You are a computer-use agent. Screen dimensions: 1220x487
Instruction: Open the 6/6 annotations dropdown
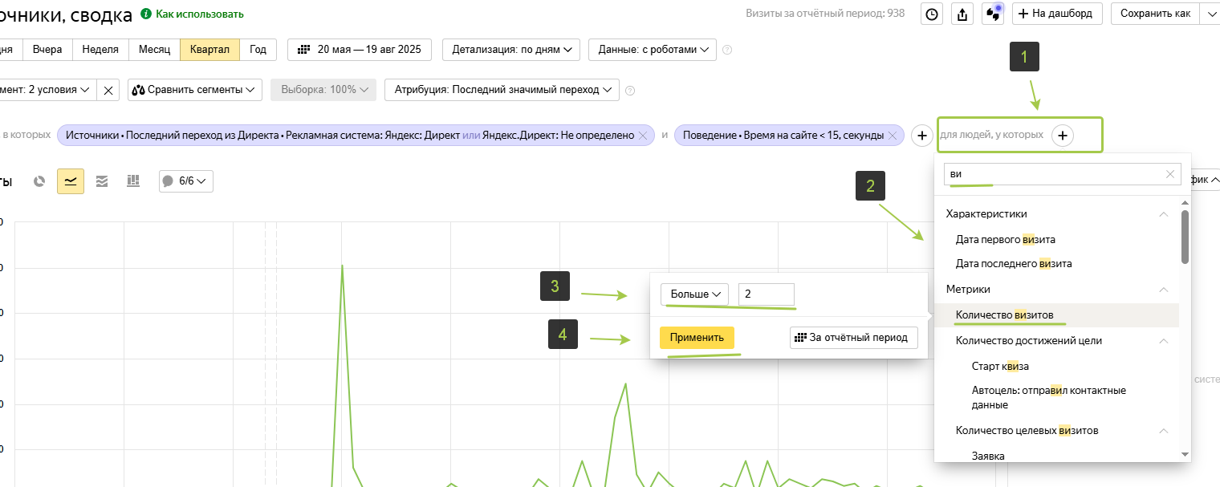pyautogui.click(x=186, y=181)
